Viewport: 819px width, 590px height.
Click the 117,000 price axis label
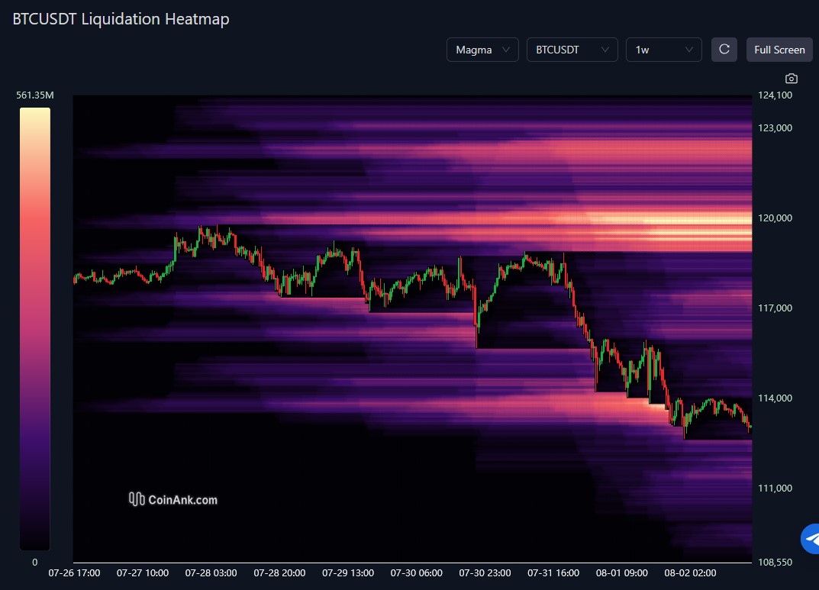(x=775, y=308)
